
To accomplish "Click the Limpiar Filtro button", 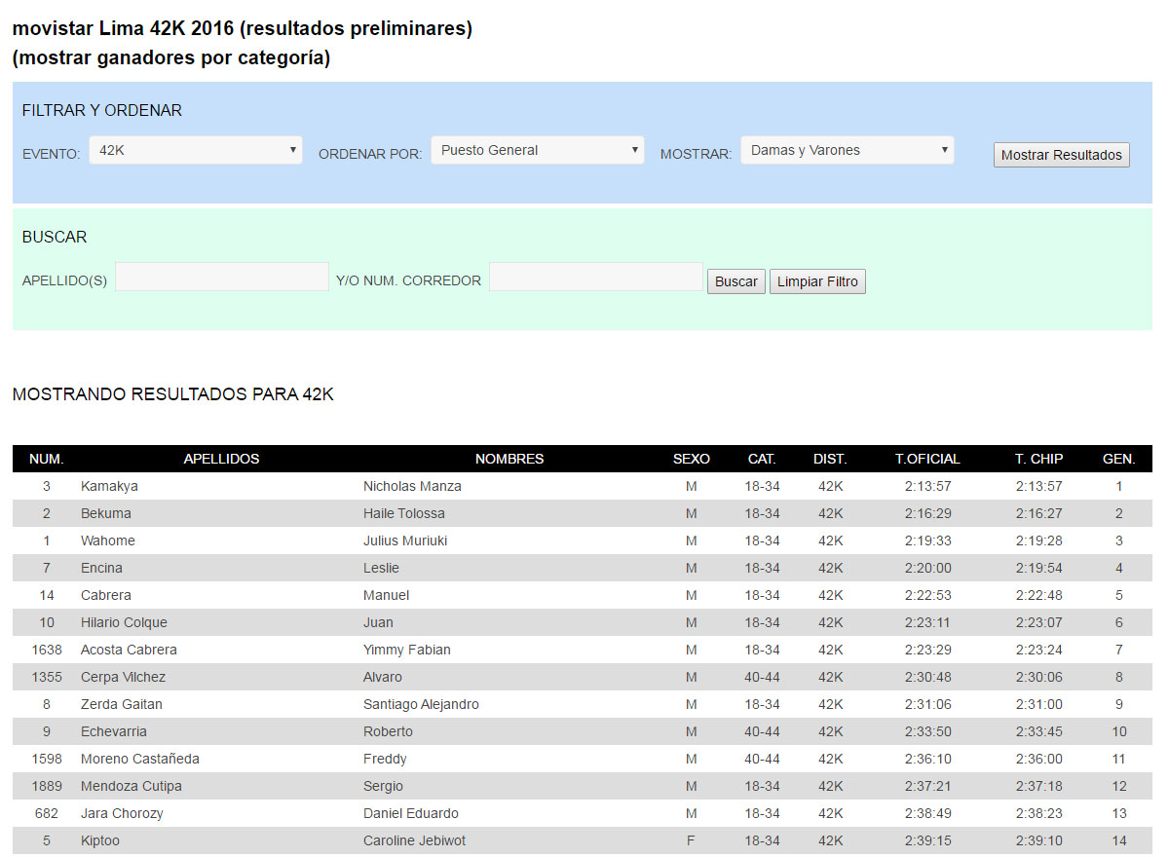I will [817, 281].
